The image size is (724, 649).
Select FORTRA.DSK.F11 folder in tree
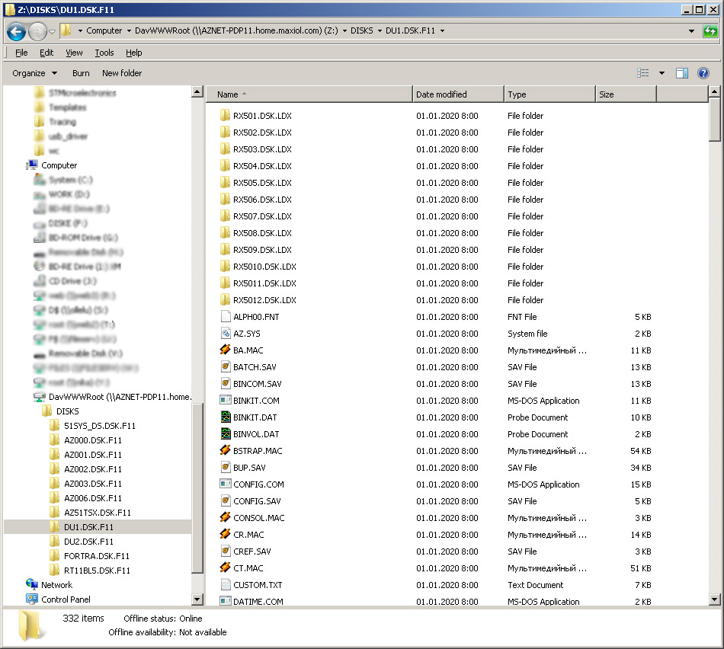(96, 556)
